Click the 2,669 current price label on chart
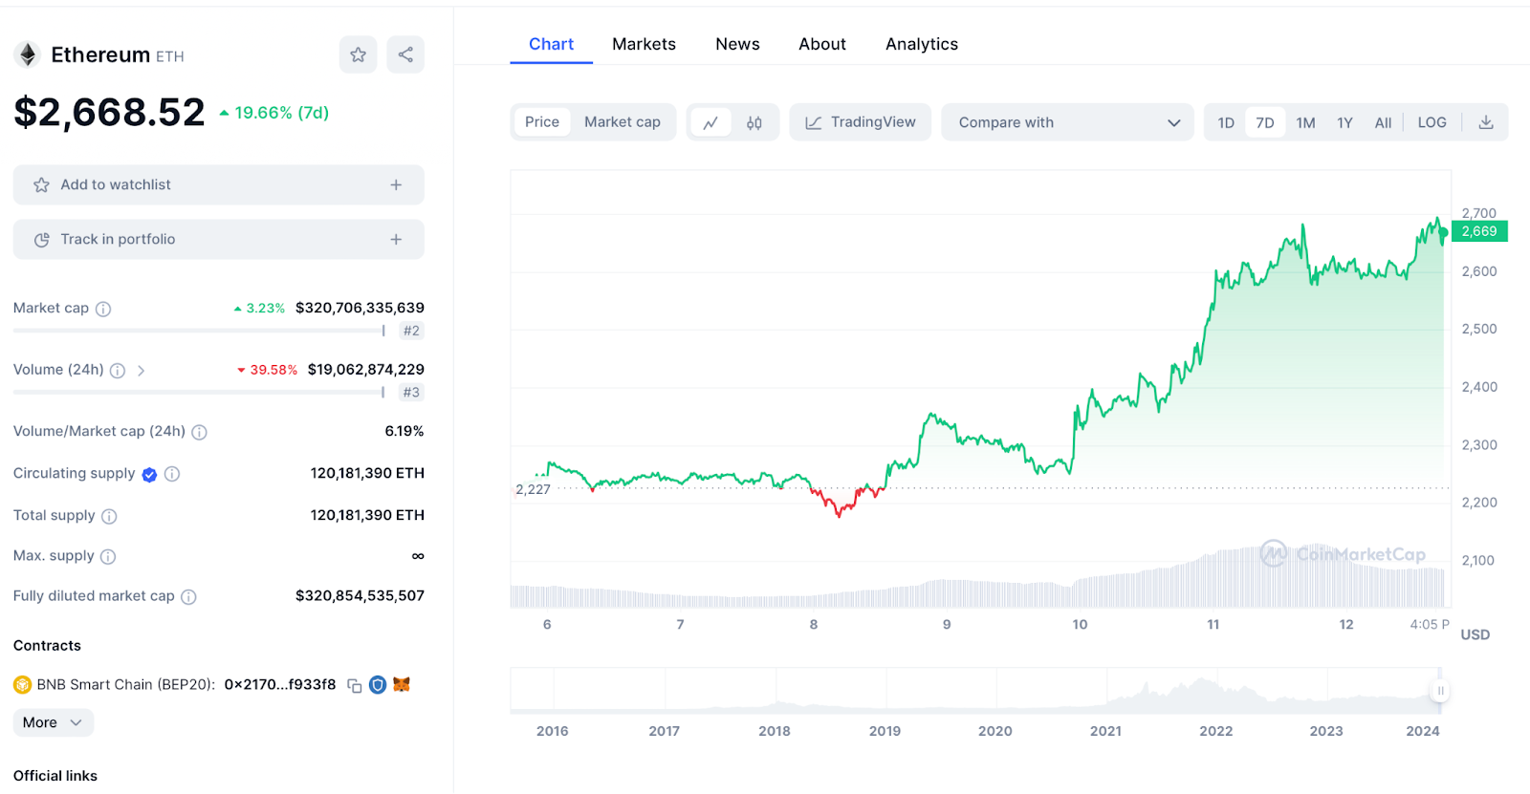This screenshot has width=1530, height=794. pyautogui.click(x=1479, y=231)
